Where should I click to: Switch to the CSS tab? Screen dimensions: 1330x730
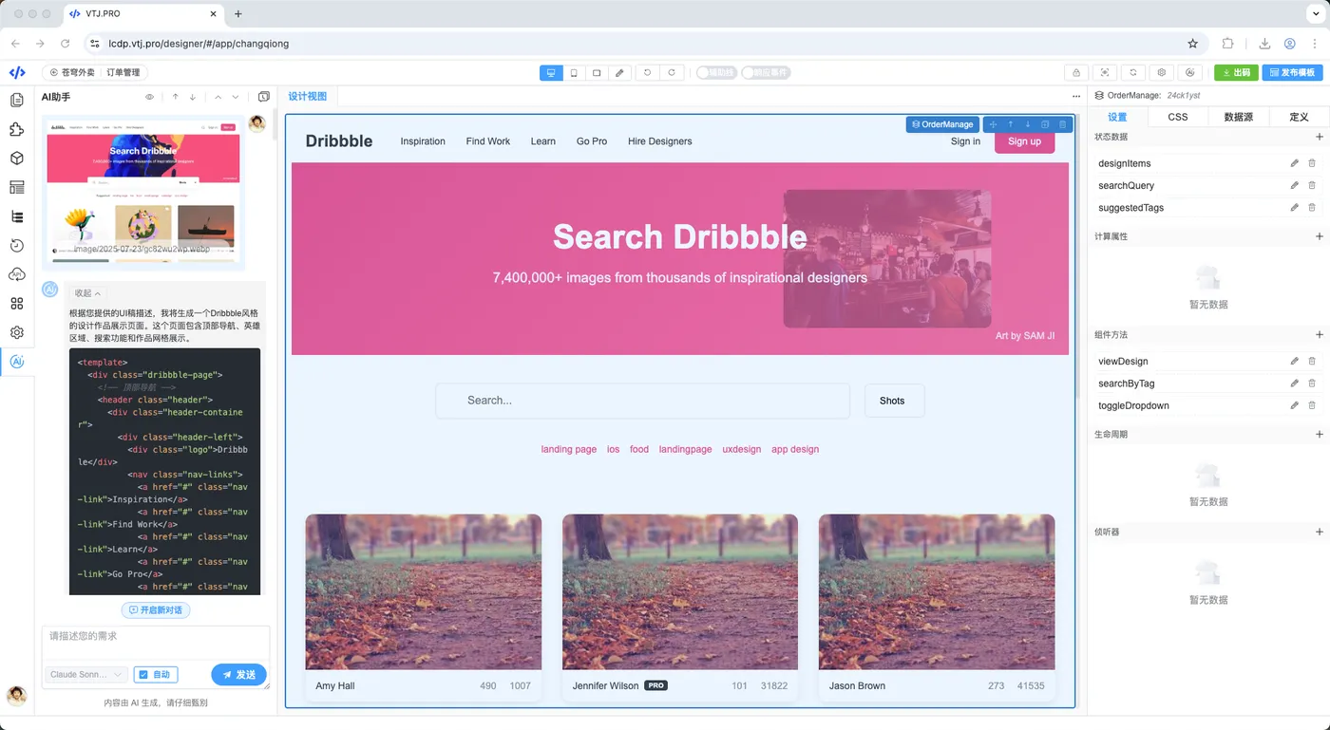1178,117
